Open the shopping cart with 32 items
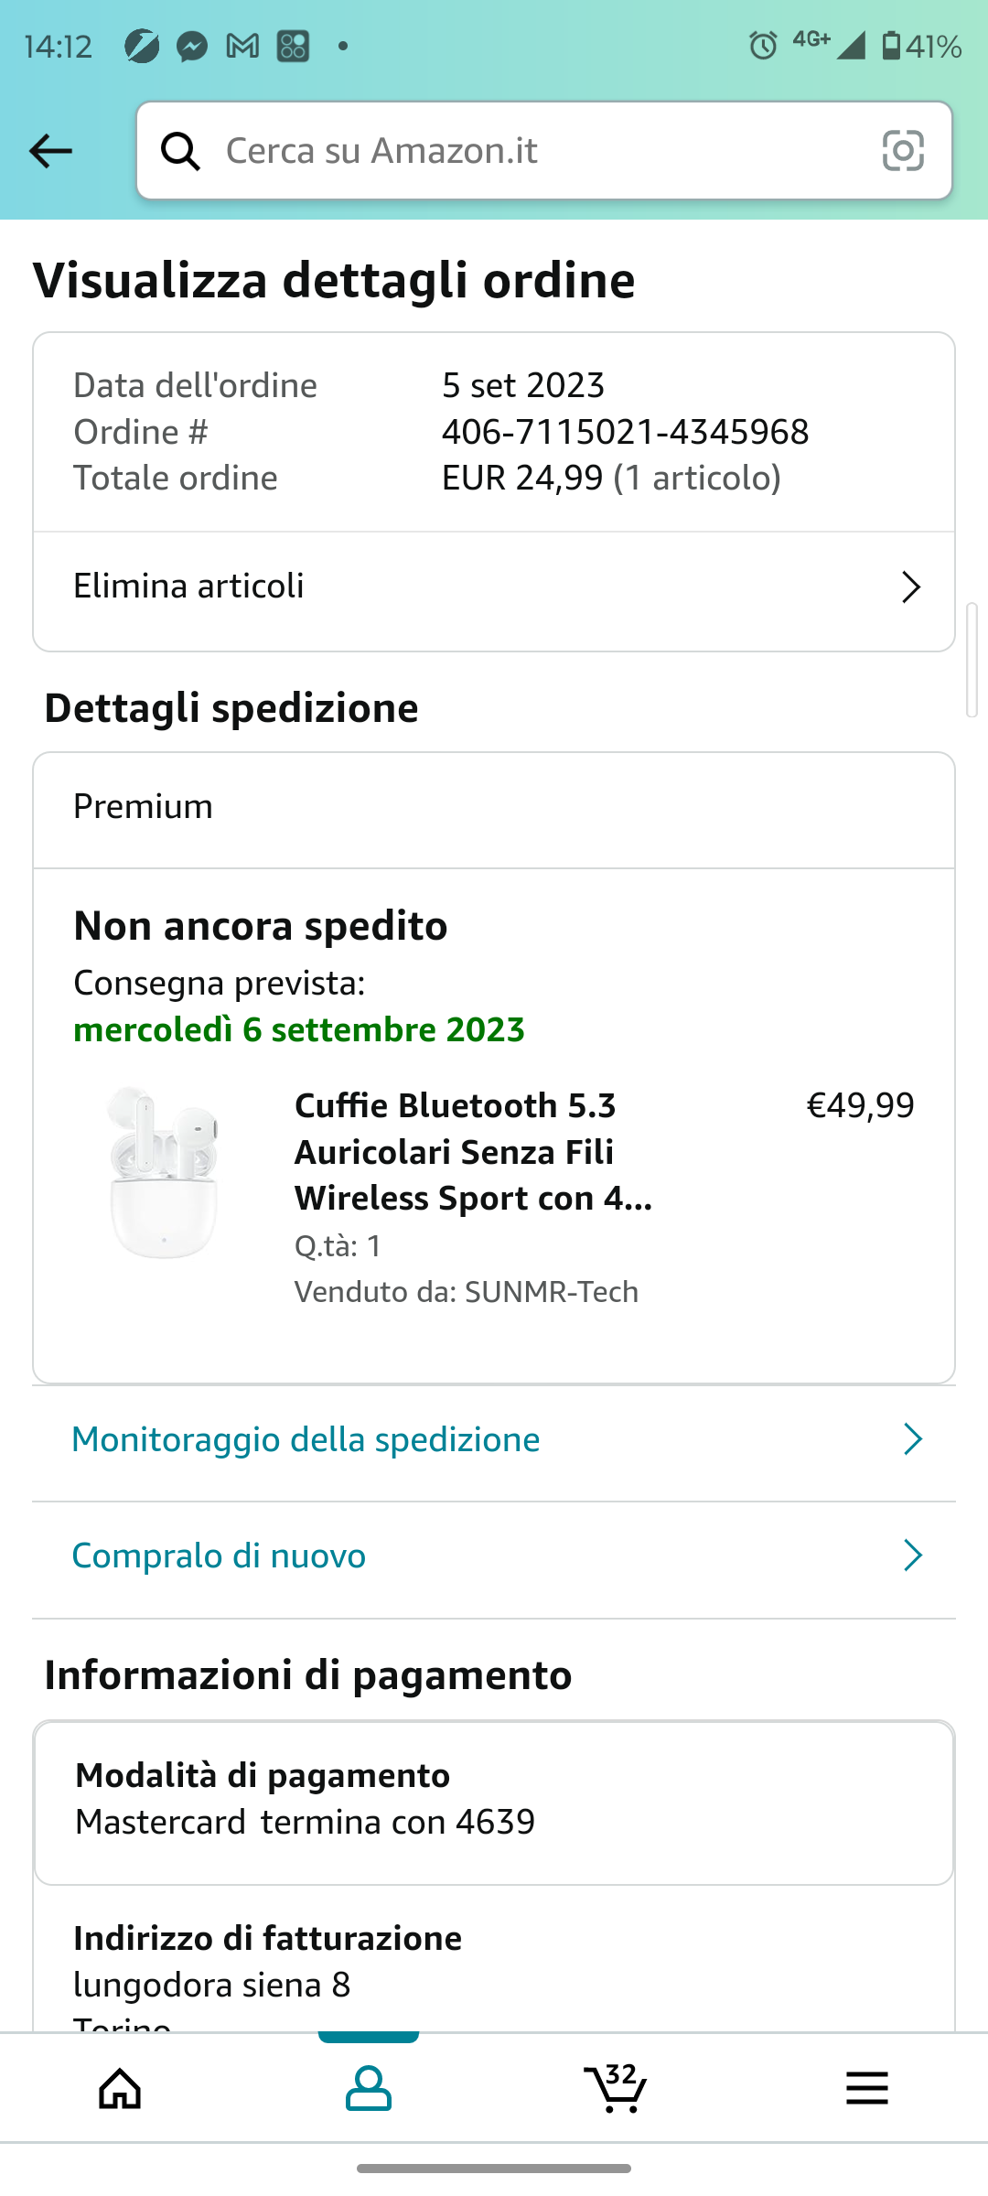 [616, 2089]
